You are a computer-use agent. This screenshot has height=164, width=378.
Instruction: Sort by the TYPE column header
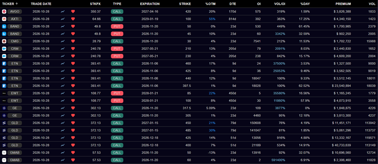click(x=117, y=4)
